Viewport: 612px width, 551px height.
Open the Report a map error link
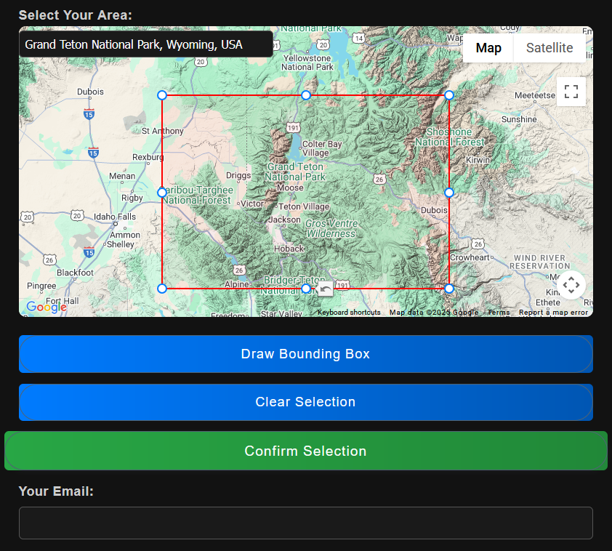[553, 312]
